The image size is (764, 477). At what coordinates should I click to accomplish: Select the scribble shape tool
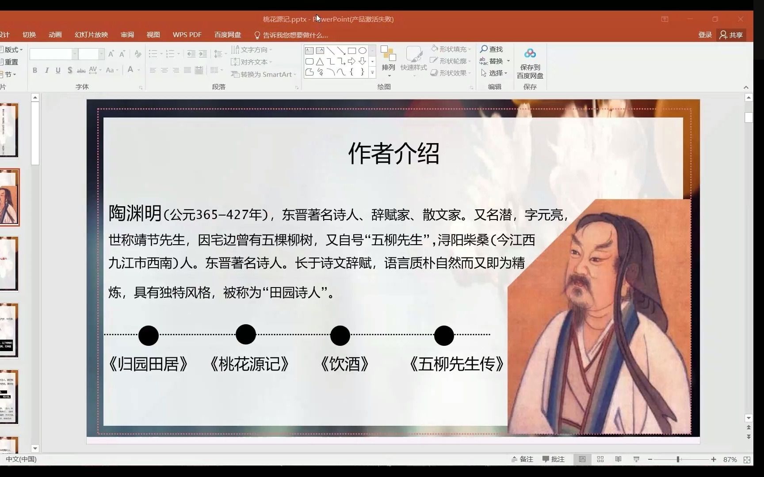pyautogui.click(x=320, y=72)
